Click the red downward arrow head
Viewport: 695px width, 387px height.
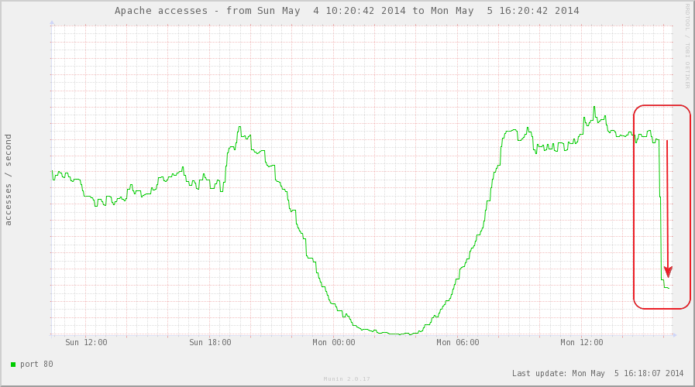coord(668,272)
